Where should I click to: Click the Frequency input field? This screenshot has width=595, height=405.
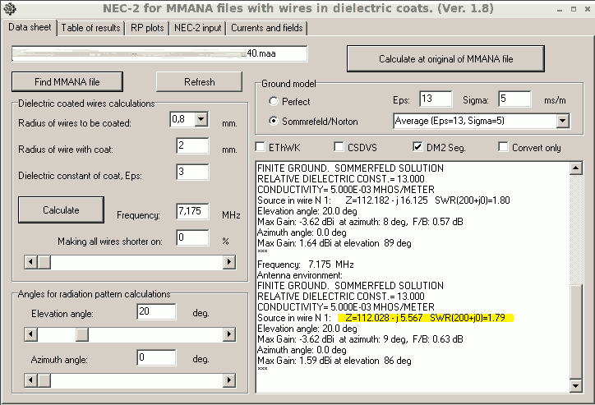(x=193, y=211)
